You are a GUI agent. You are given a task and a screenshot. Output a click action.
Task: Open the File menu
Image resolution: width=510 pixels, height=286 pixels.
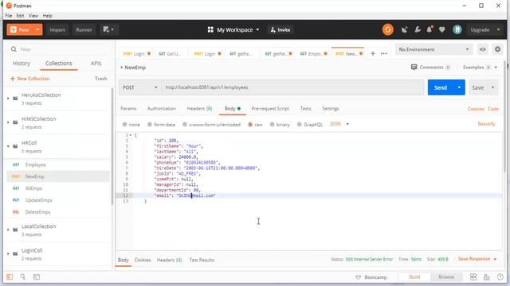[x=9, y=16]
